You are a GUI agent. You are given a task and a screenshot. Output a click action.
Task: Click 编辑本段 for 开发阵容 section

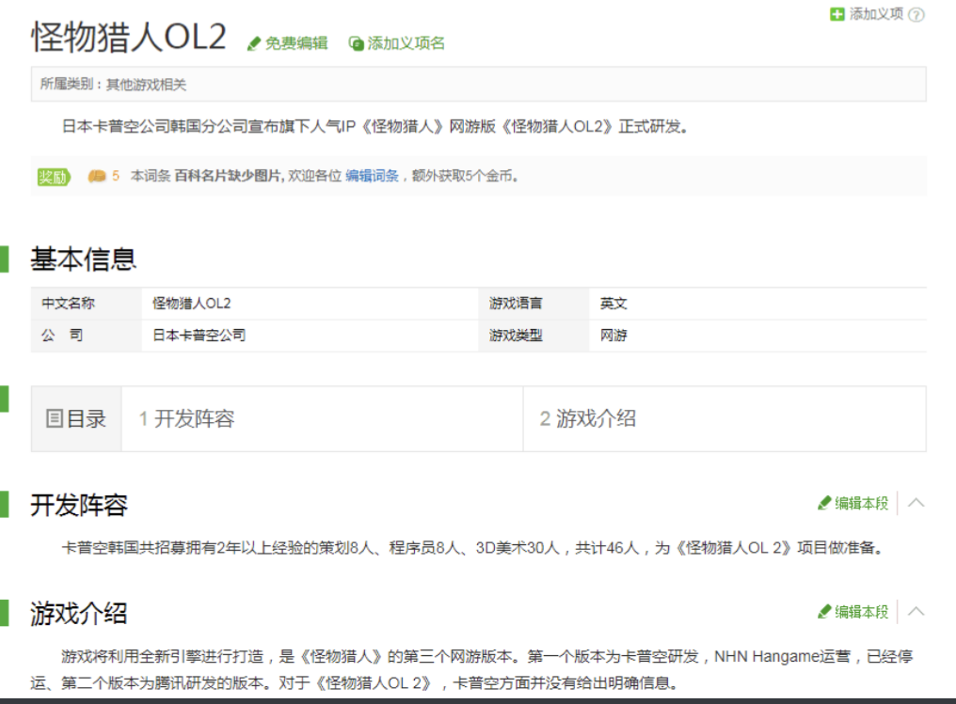[852, 503]
